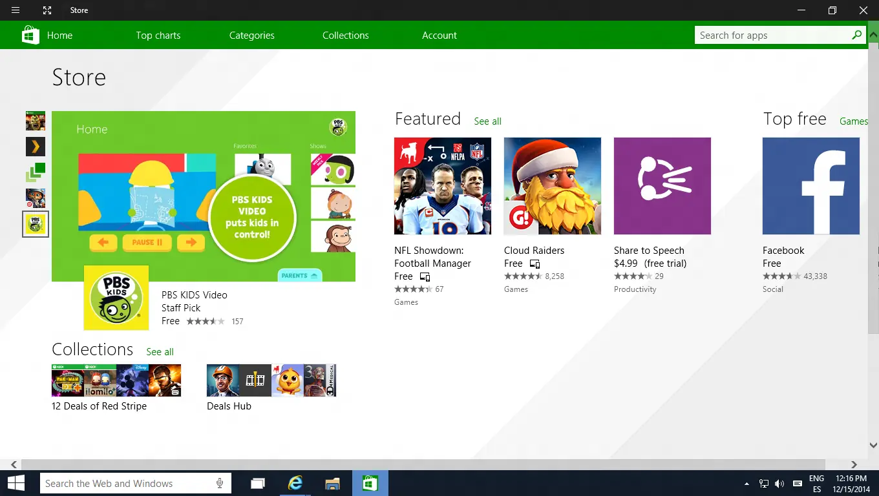
Task: Open the hamburger menu in the Store title bar
Action: tap(16, 10)
